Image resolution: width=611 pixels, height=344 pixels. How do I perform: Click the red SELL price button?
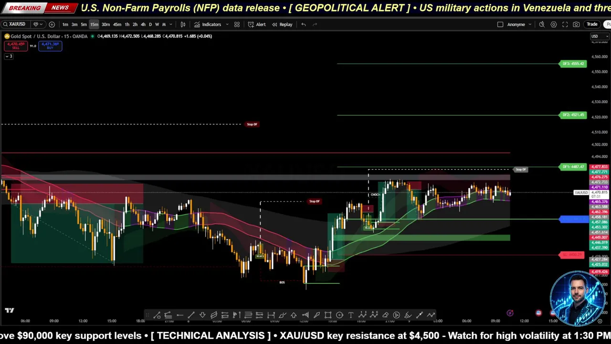point(16,45)
